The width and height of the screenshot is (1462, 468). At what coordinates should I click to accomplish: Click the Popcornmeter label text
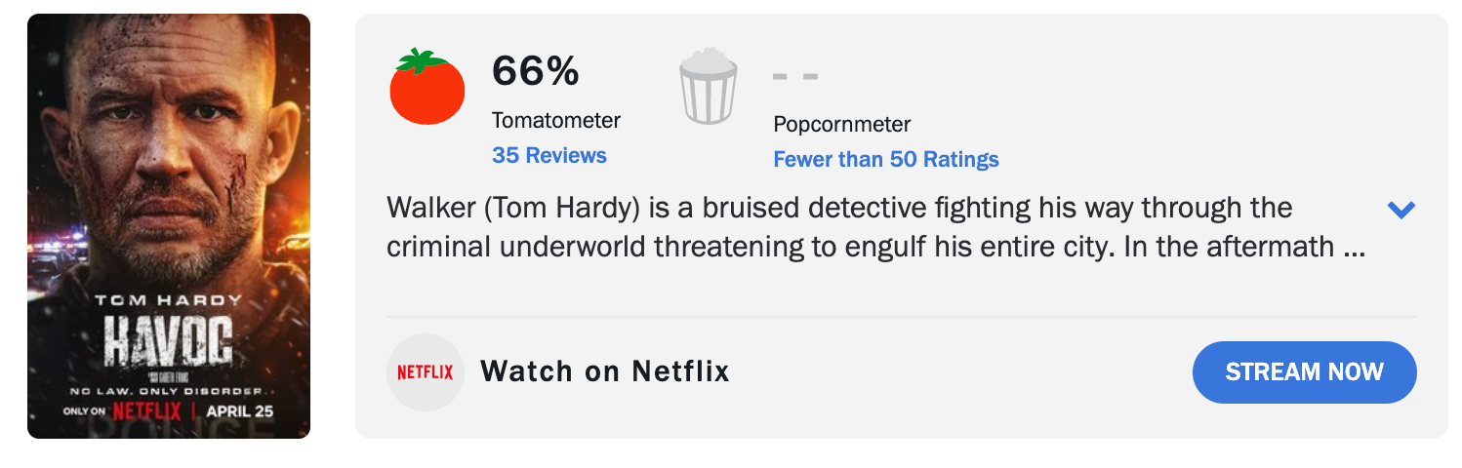point(842,125)
